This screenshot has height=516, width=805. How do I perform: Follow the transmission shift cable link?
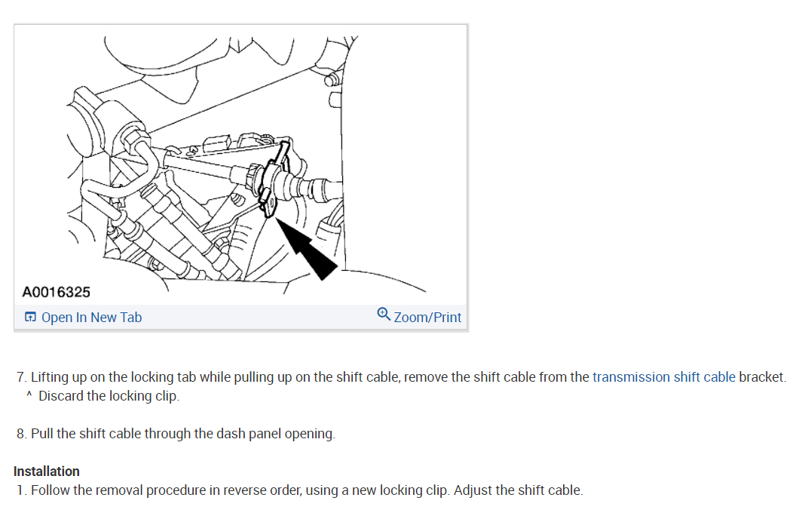pyautogui.click(x=664, y=377)
